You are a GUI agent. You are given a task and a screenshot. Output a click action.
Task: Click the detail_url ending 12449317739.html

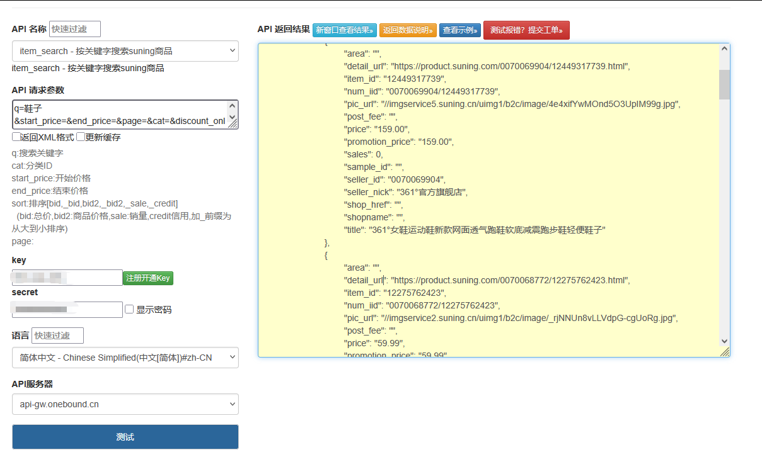click(487, 66)
